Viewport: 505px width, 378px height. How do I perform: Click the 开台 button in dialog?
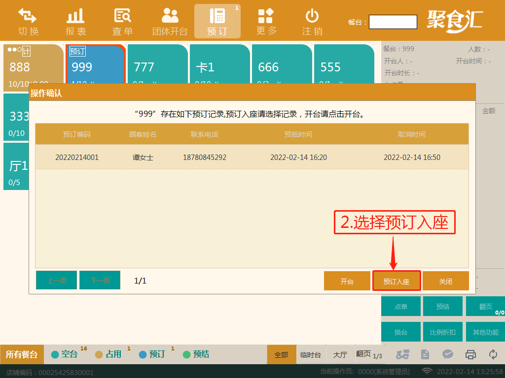(347, 281)
